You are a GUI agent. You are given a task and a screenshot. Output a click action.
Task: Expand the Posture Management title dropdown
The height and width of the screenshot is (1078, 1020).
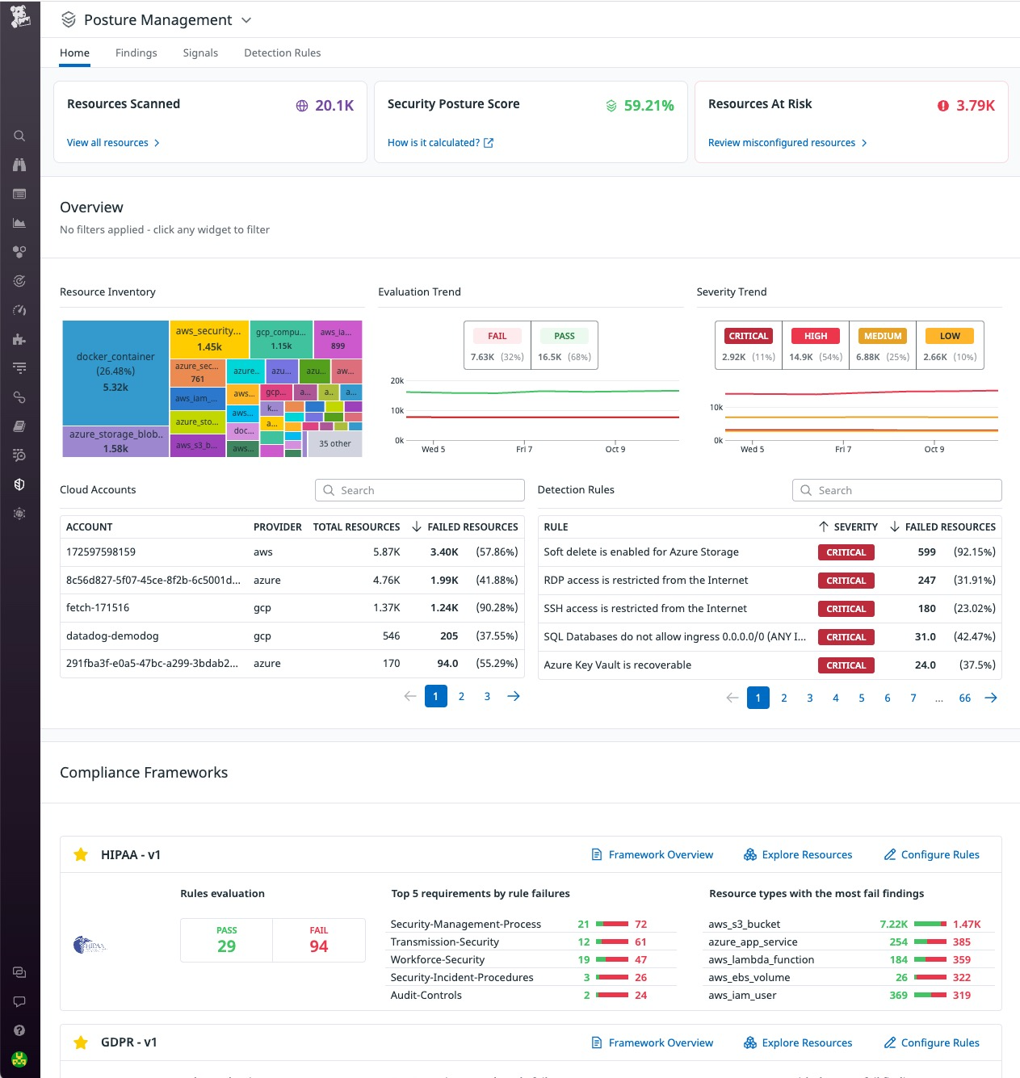point(246,20)
